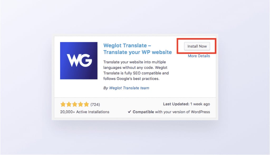
Task: Click the fourth rating star
Action: (81, 104)
